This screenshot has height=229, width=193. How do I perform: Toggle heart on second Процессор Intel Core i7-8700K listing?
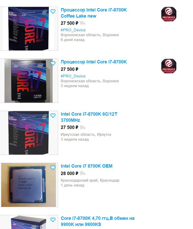pyautogui.click(x=53, y=63)
